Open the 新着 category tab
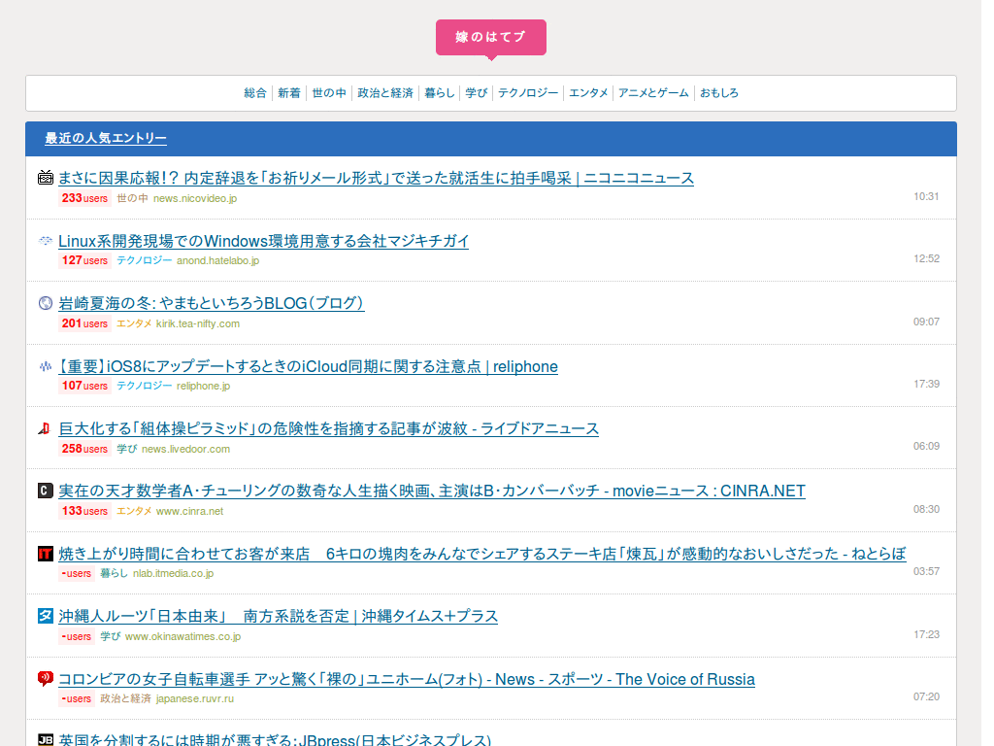 pyautogui.click(x=289, y=93)
